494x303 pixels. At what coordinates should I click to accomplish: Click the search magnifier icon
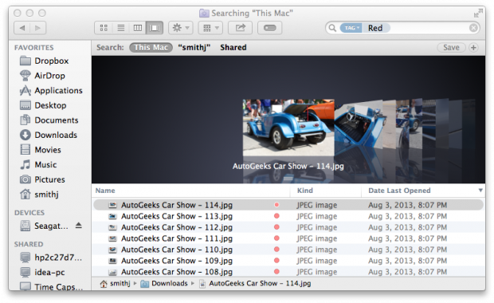pos(332,28)
